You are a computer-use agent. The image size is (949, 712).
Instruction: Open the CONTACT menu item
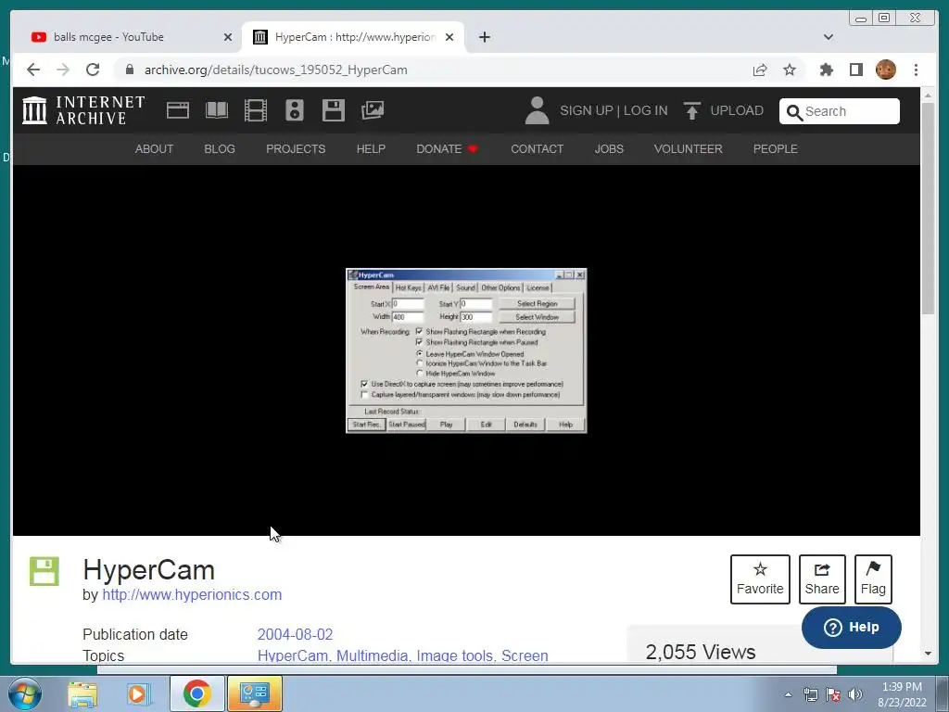tap(537, 149)
